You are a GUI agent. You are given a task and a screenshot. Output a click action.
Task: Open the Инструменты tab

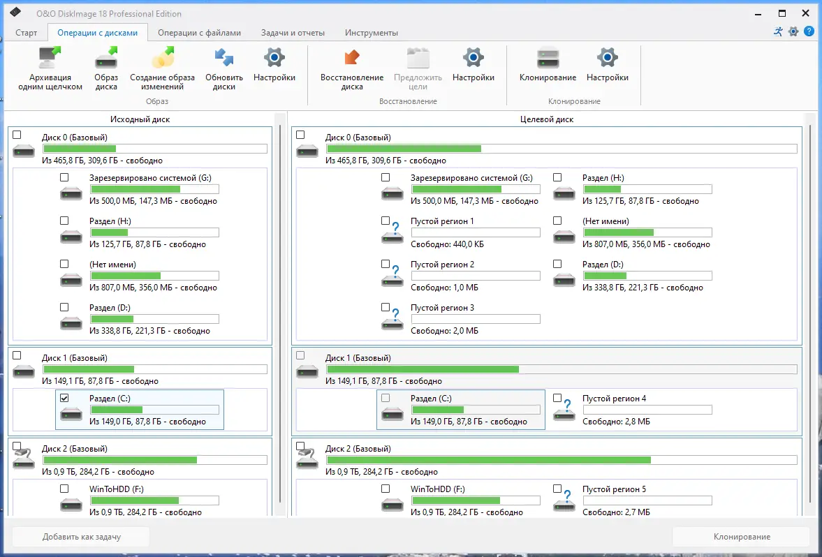point(371,33)
